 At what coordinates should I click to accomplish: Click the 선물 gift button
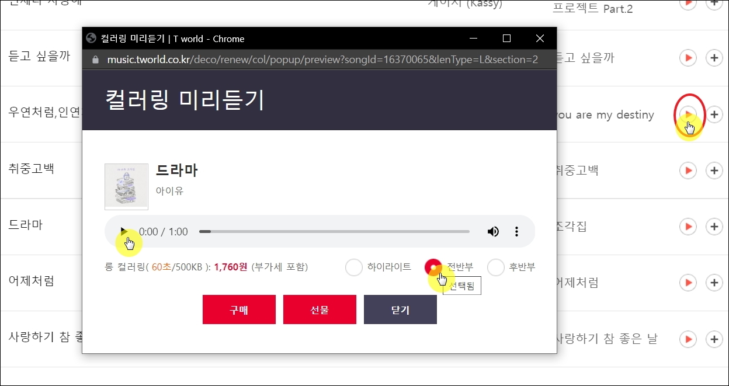(320, 310)
